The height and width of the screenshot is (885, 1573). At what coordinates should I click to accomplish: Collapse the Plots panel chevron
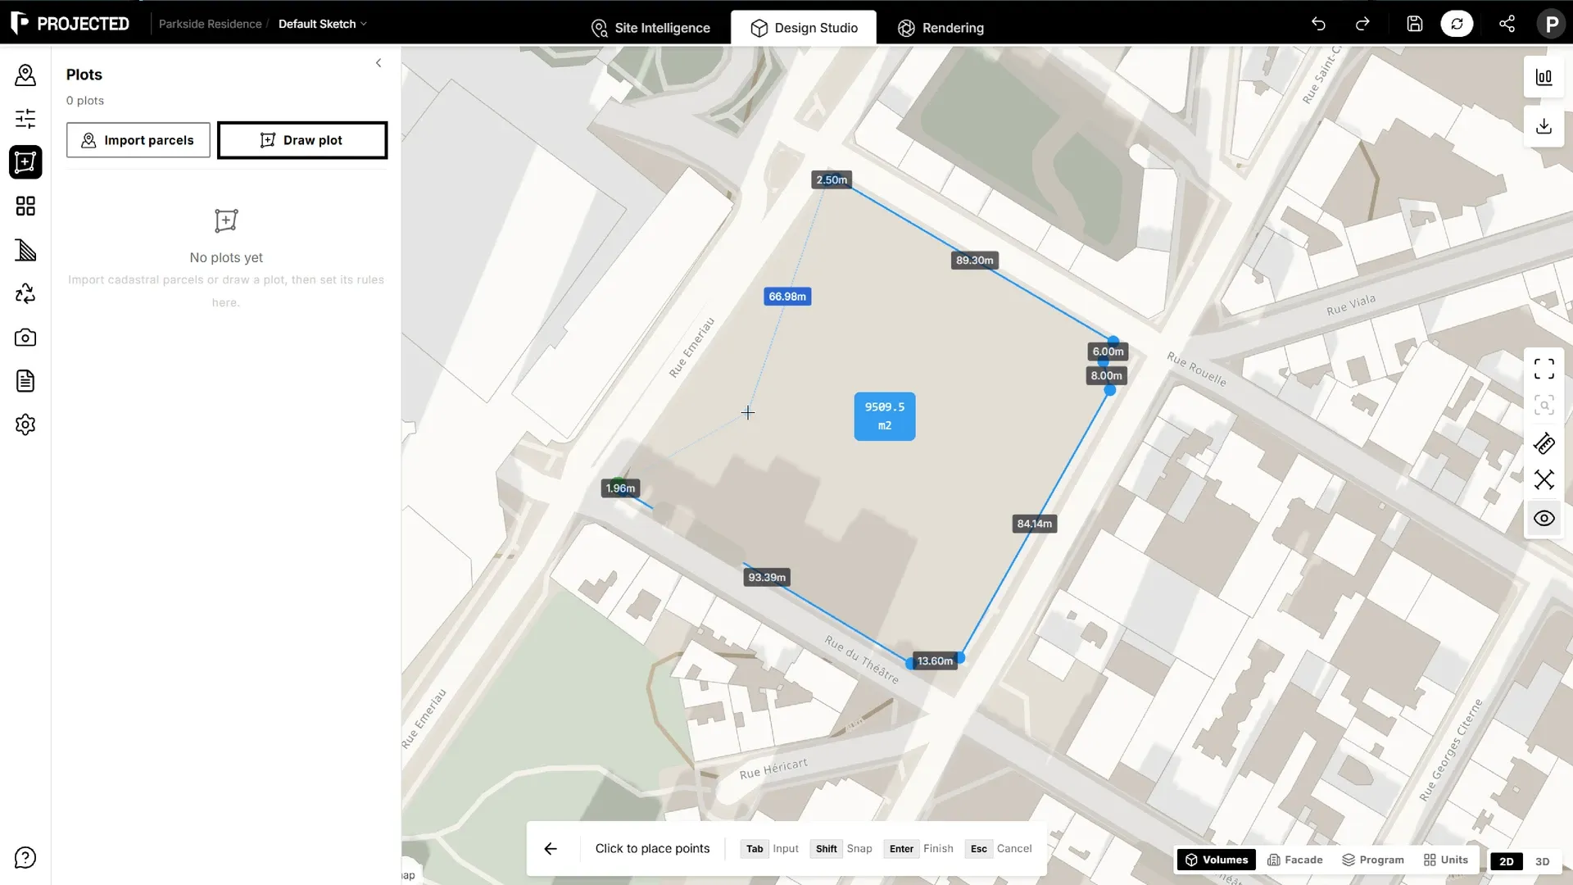[379, 63]
